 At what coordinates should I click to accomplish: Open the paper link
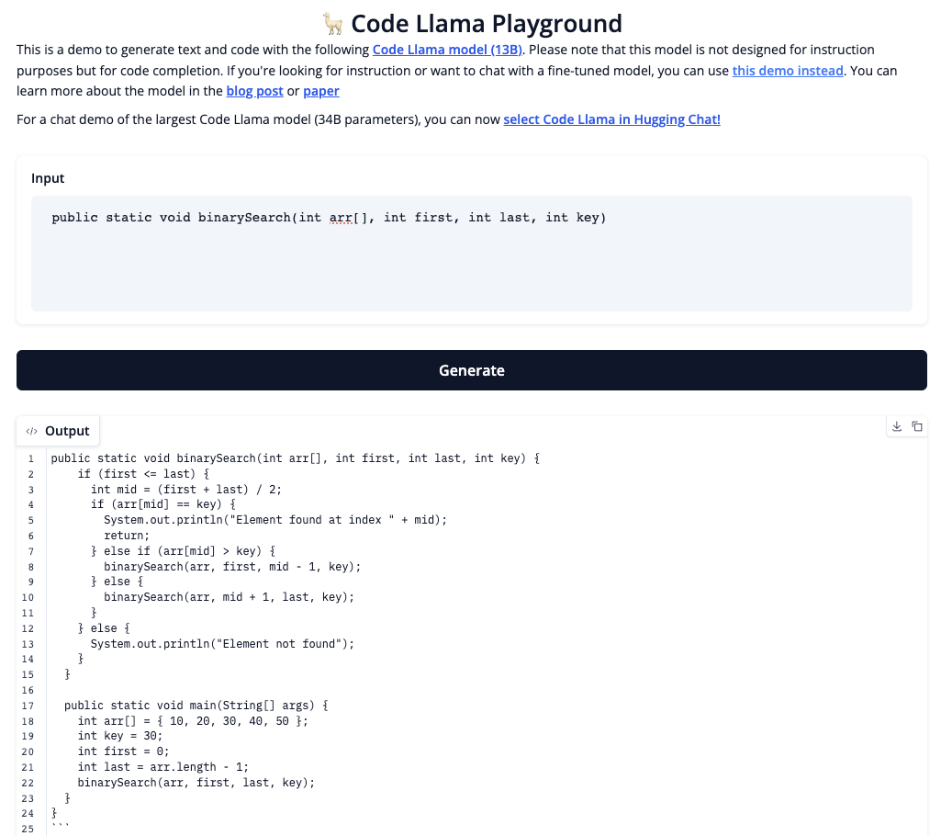[320, 90]
